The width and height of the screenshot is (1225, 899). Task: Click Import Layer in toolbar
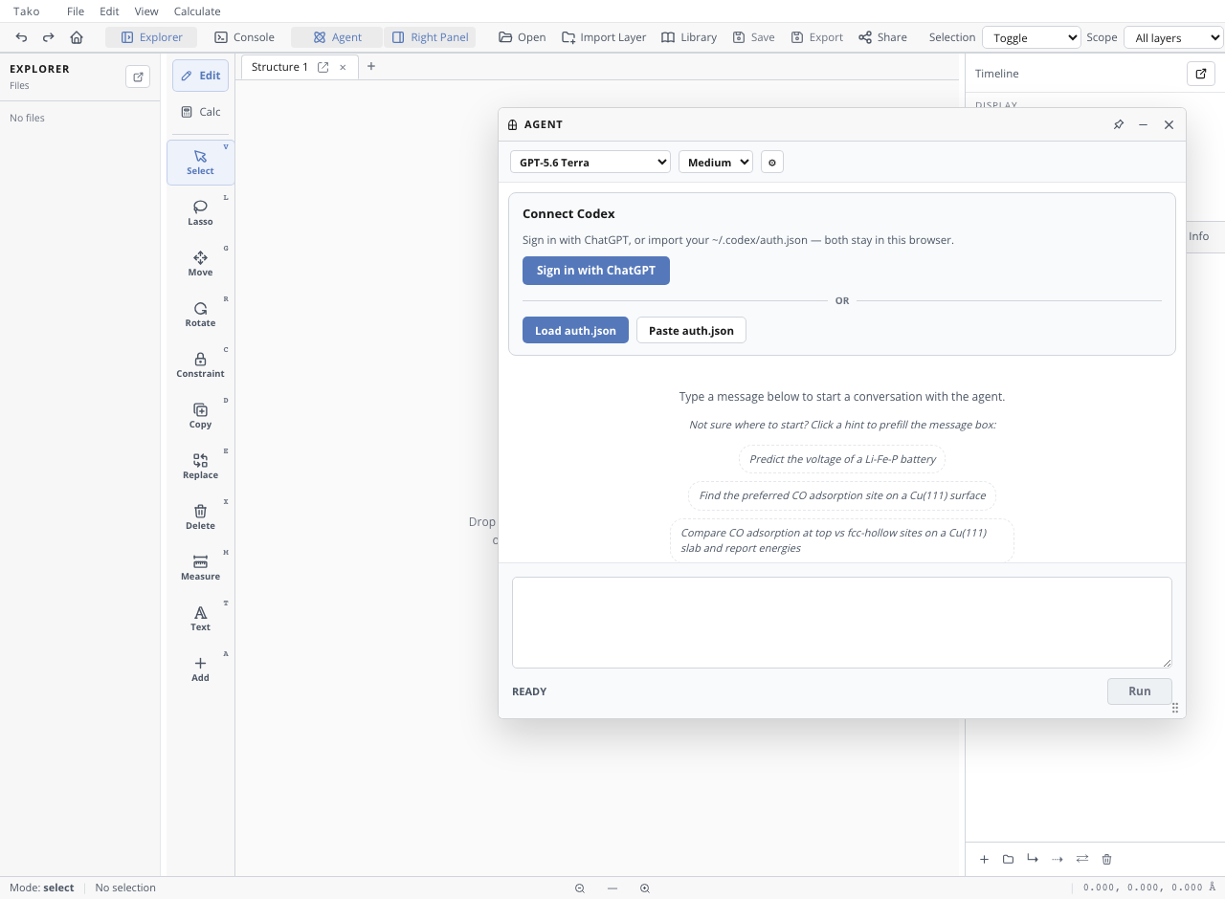(604, 37)
